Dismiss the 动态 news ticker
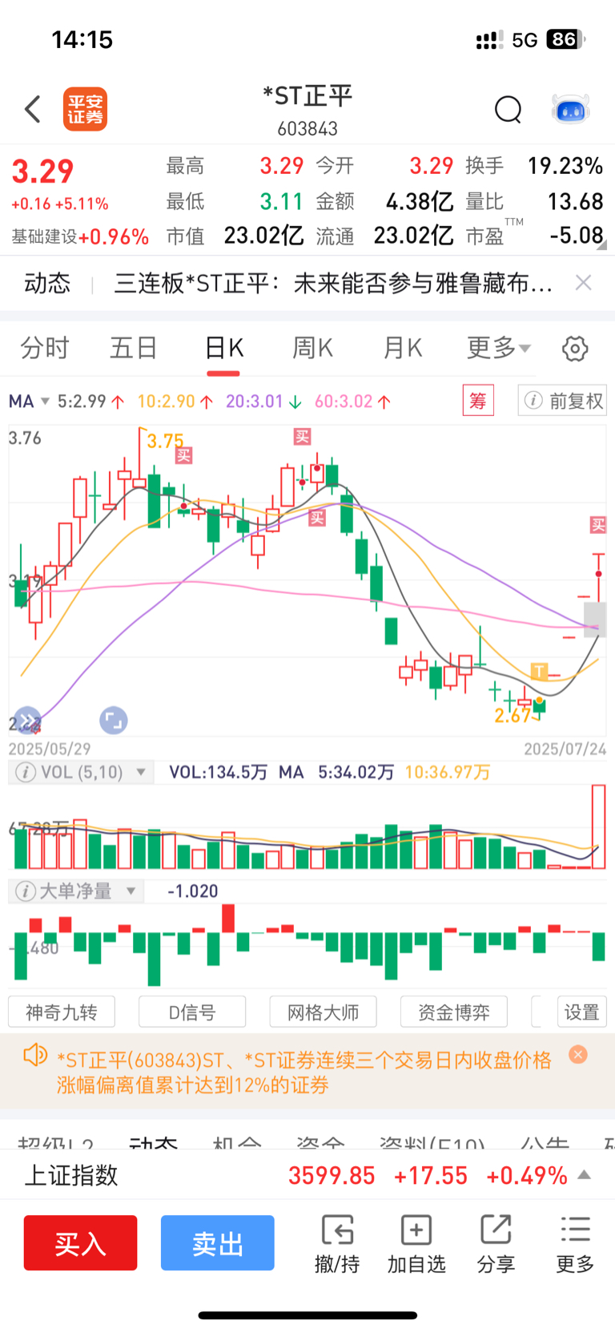The width and height of the screenshot is (615, 1333). [x=584, y=282]
